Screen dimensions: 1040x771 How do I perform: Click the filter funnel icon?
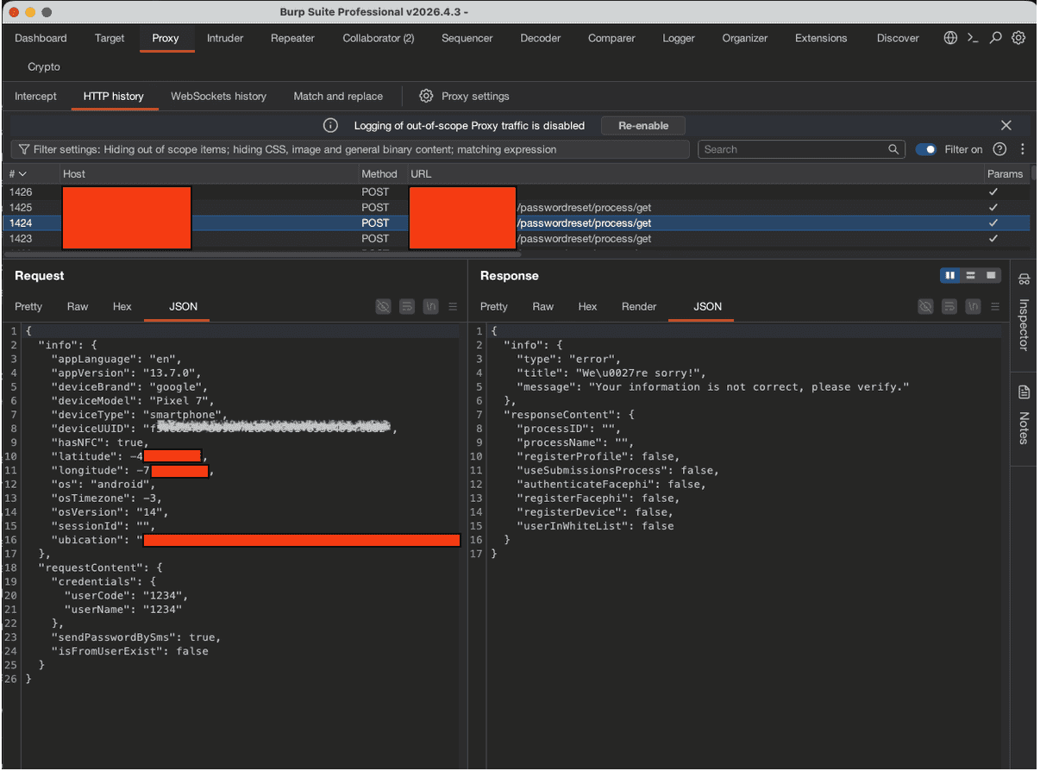[x=24, y=149]
